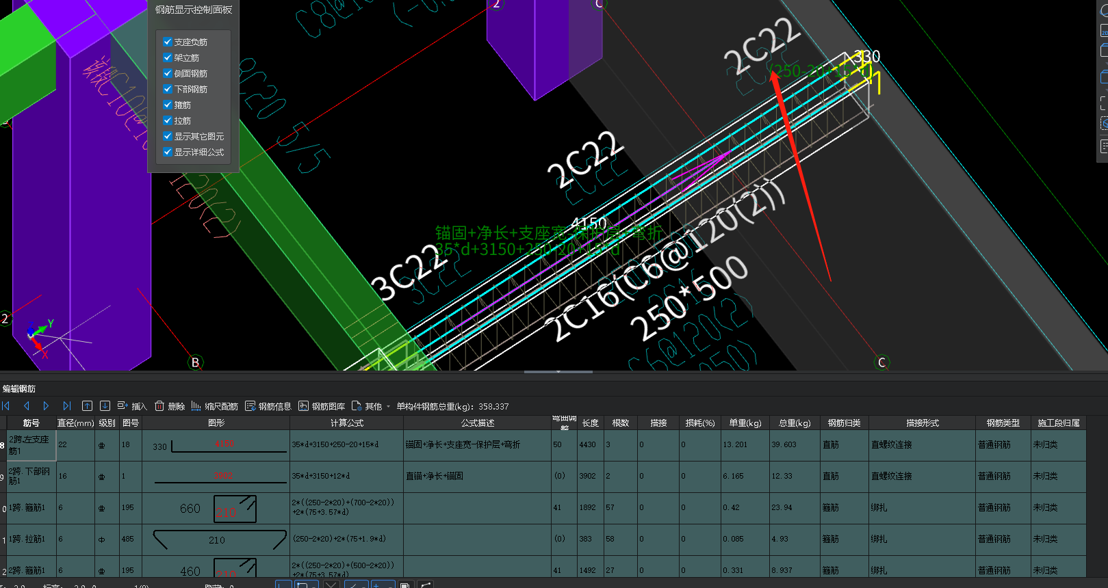Click the 单构件钢筋总重 value 358.337

(x=493, y=407)
